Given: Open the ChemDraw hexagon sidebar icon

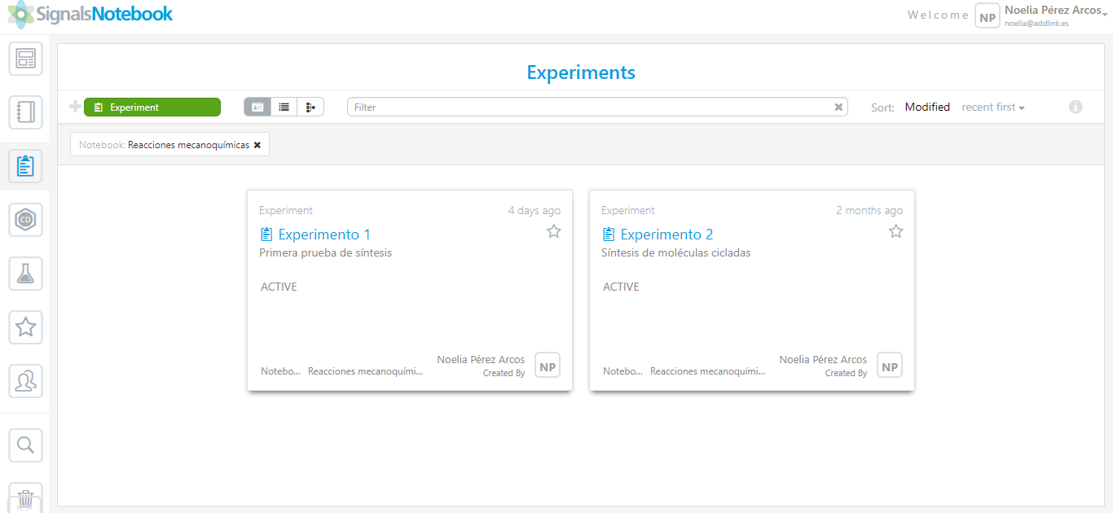Looking at the screenshot, I should click(25, 220).
